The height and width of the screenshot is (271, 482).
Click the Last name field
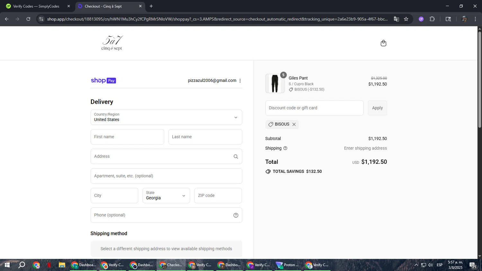(205, 137)
